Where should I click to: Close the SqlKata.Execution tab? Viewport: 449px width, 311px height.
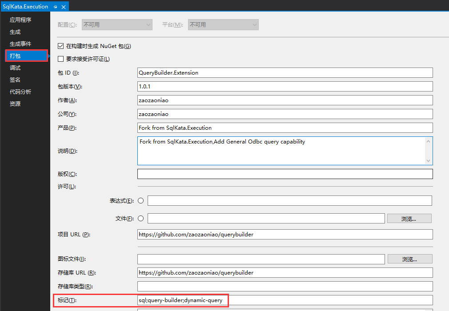pos(64,7)
